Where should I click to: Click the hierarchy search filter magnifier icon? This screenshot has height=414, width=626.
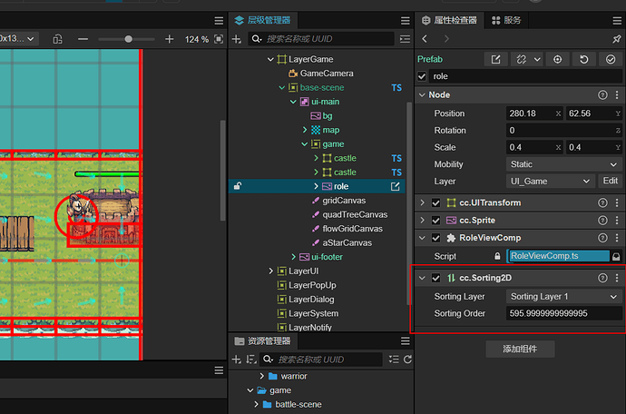(x=257, y=39)
